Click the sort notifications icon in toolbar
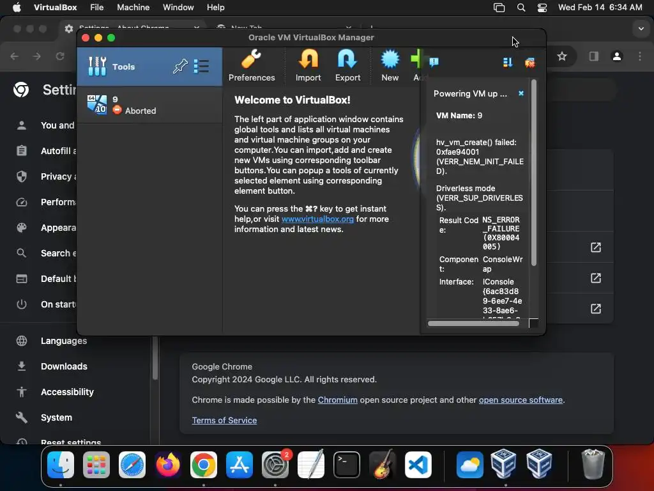 tap(508, 63)
